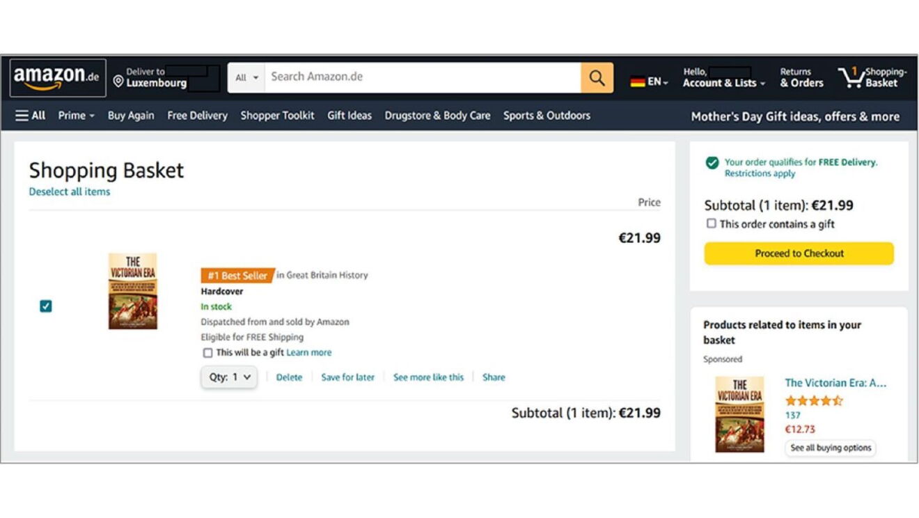The height and width of the screenshot is (518, 919).
Task: Open Mother's Day Gift ideas promo link
Action: click(x=795, y=116)
